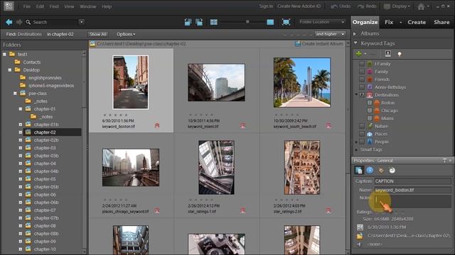
Task: Select the single photo view icon
Action: (x=270, y=22)
